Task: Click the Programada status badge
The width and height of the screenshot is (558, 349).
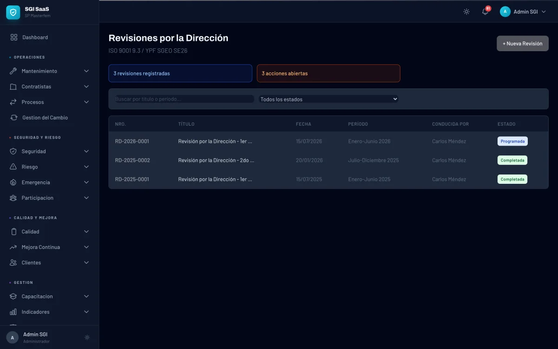Action: click(x=512, y=141)
